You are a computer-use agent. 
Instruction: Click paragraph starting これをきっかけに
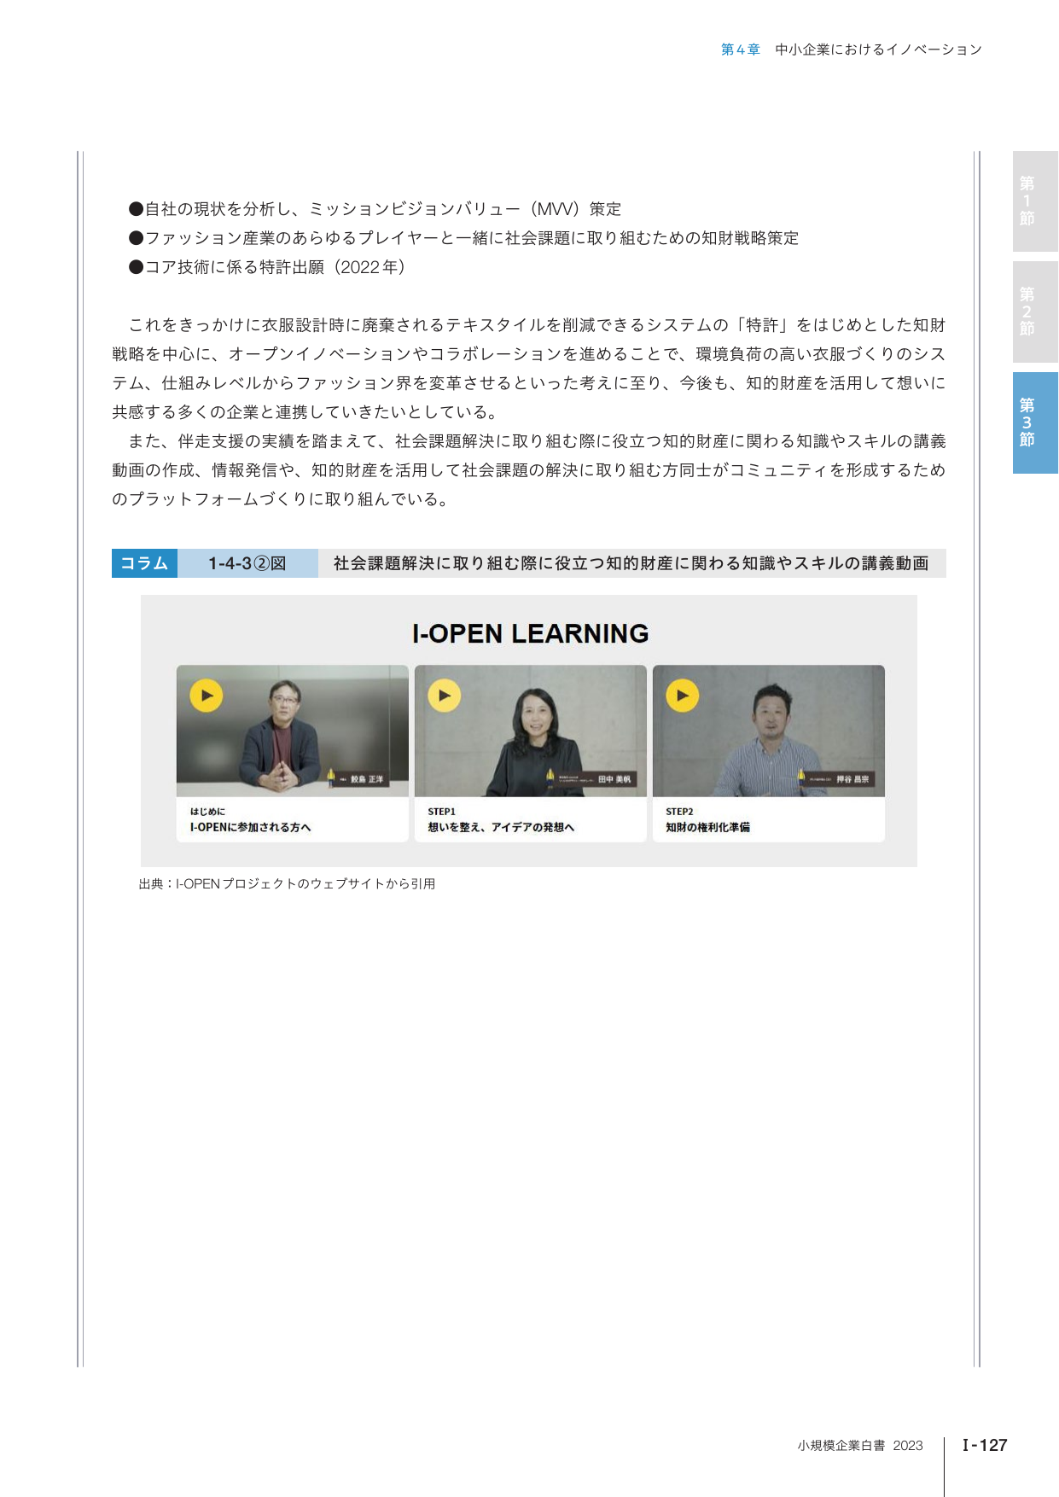point(529,369)
